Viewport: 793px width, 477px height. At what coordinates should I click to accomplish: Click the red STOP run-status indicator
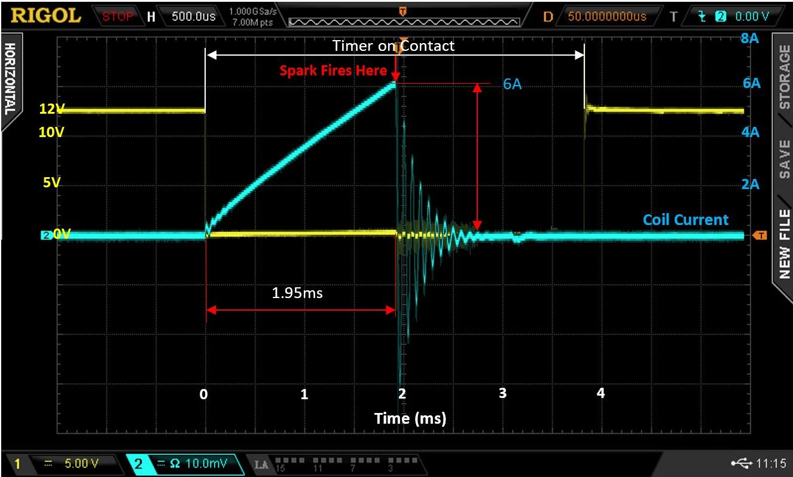point(117,16)
